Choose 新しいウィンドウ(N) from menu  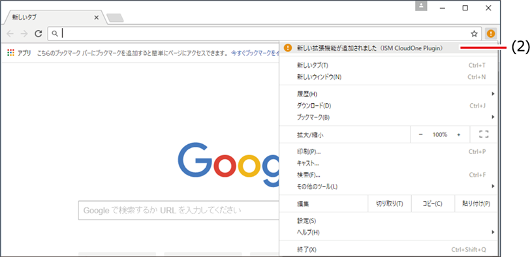click(x=388, y=77)
